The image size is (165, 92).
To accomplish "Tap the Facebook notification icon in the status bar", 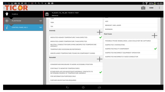I will 22,3.
